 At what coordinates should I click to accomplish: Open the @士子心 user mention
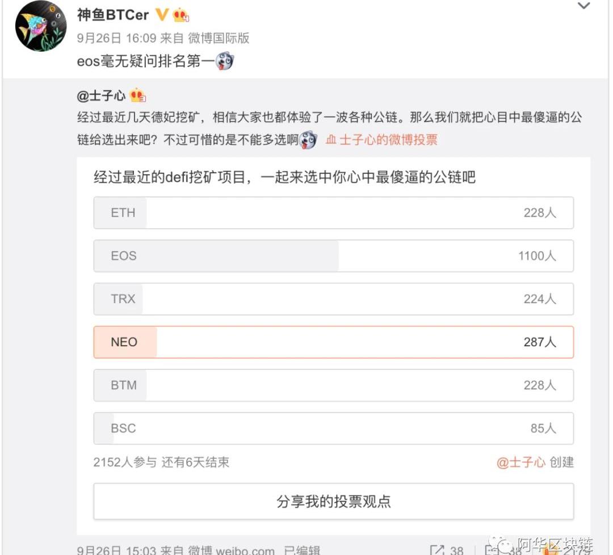coord(101,95)
